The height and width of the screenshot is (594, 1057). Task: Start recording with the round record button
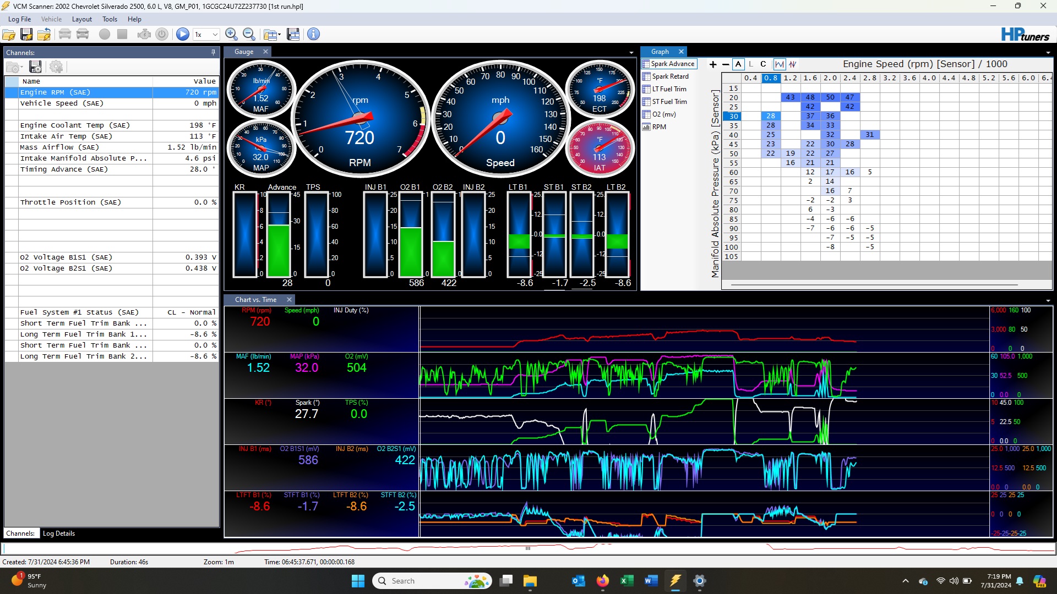point(105,35)
